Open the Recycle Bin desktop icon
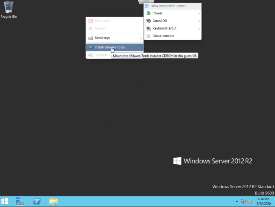Image resolution: width=275 pixels, height=207 pixels. [x=8, y=10]
